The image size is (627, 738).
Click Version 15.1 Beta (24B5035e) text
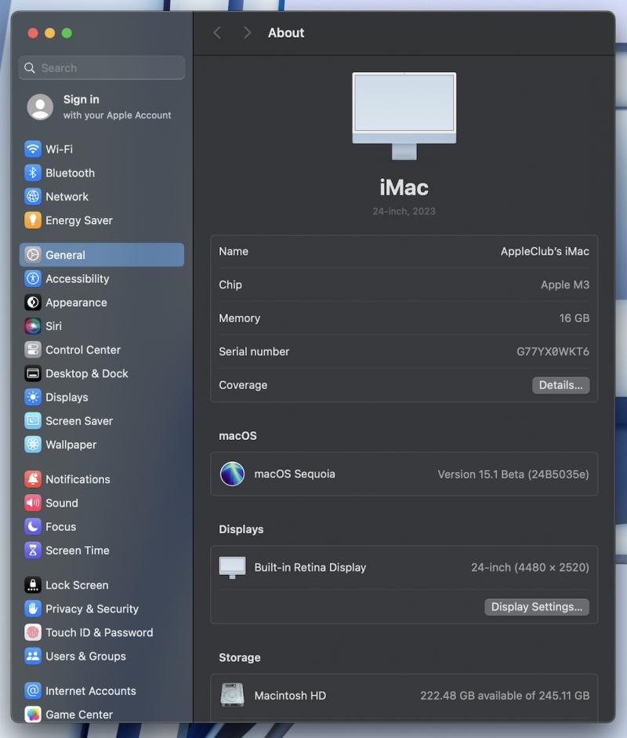(x=513, y=474)
